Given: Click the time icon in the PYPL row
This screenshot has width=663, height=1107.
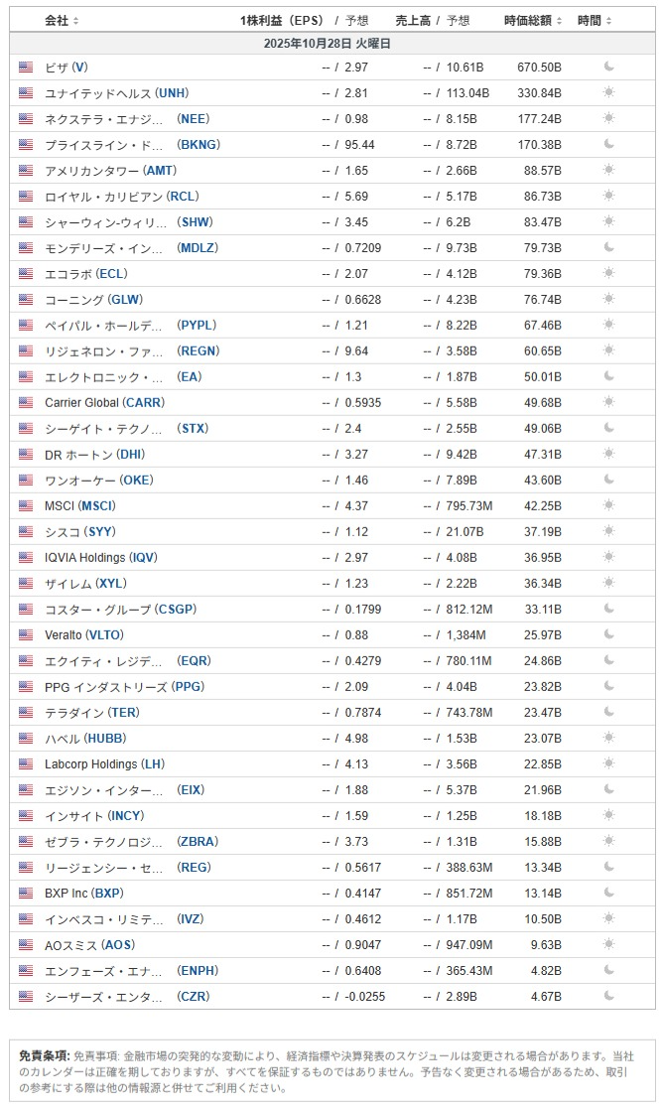Looking at the screenshot, I should (609, 326).
